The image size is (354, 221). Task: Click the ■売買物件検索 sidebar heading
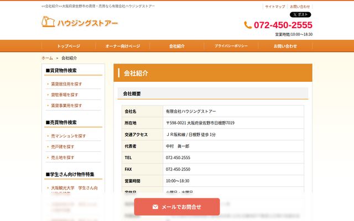point(61,123)
